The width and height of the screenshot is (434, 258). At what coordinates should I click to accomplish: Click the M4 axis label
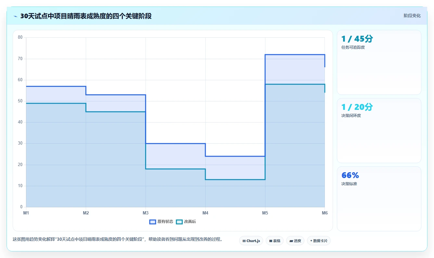tap(205, 213)
